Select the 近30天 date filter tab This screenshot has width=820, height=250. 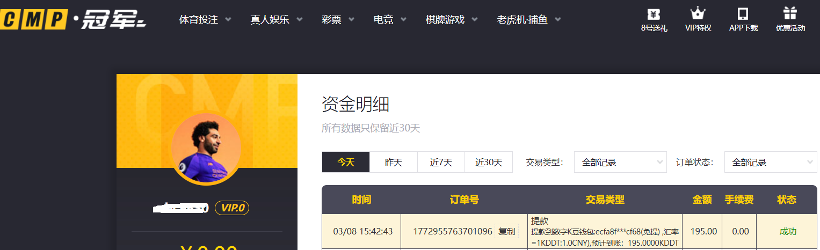(x=489, y=162)
